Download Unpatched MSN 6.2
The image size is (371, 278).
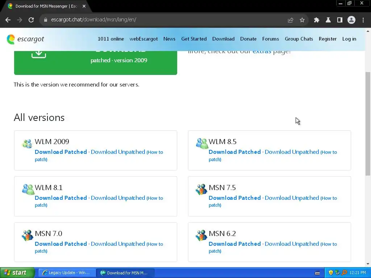pyautogui.click(x=292, y=244)
